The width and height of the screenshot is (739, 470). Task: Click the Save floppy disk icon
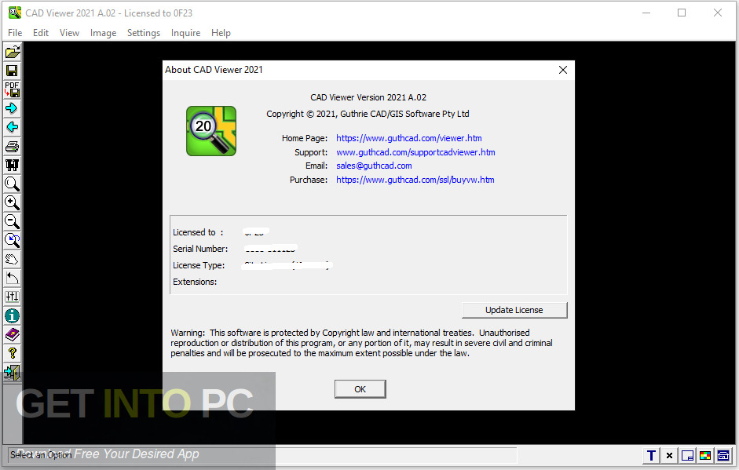pos(13,71)
